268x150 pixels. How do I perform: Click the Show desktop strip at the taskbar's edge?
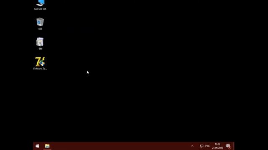tap(234, 146)
